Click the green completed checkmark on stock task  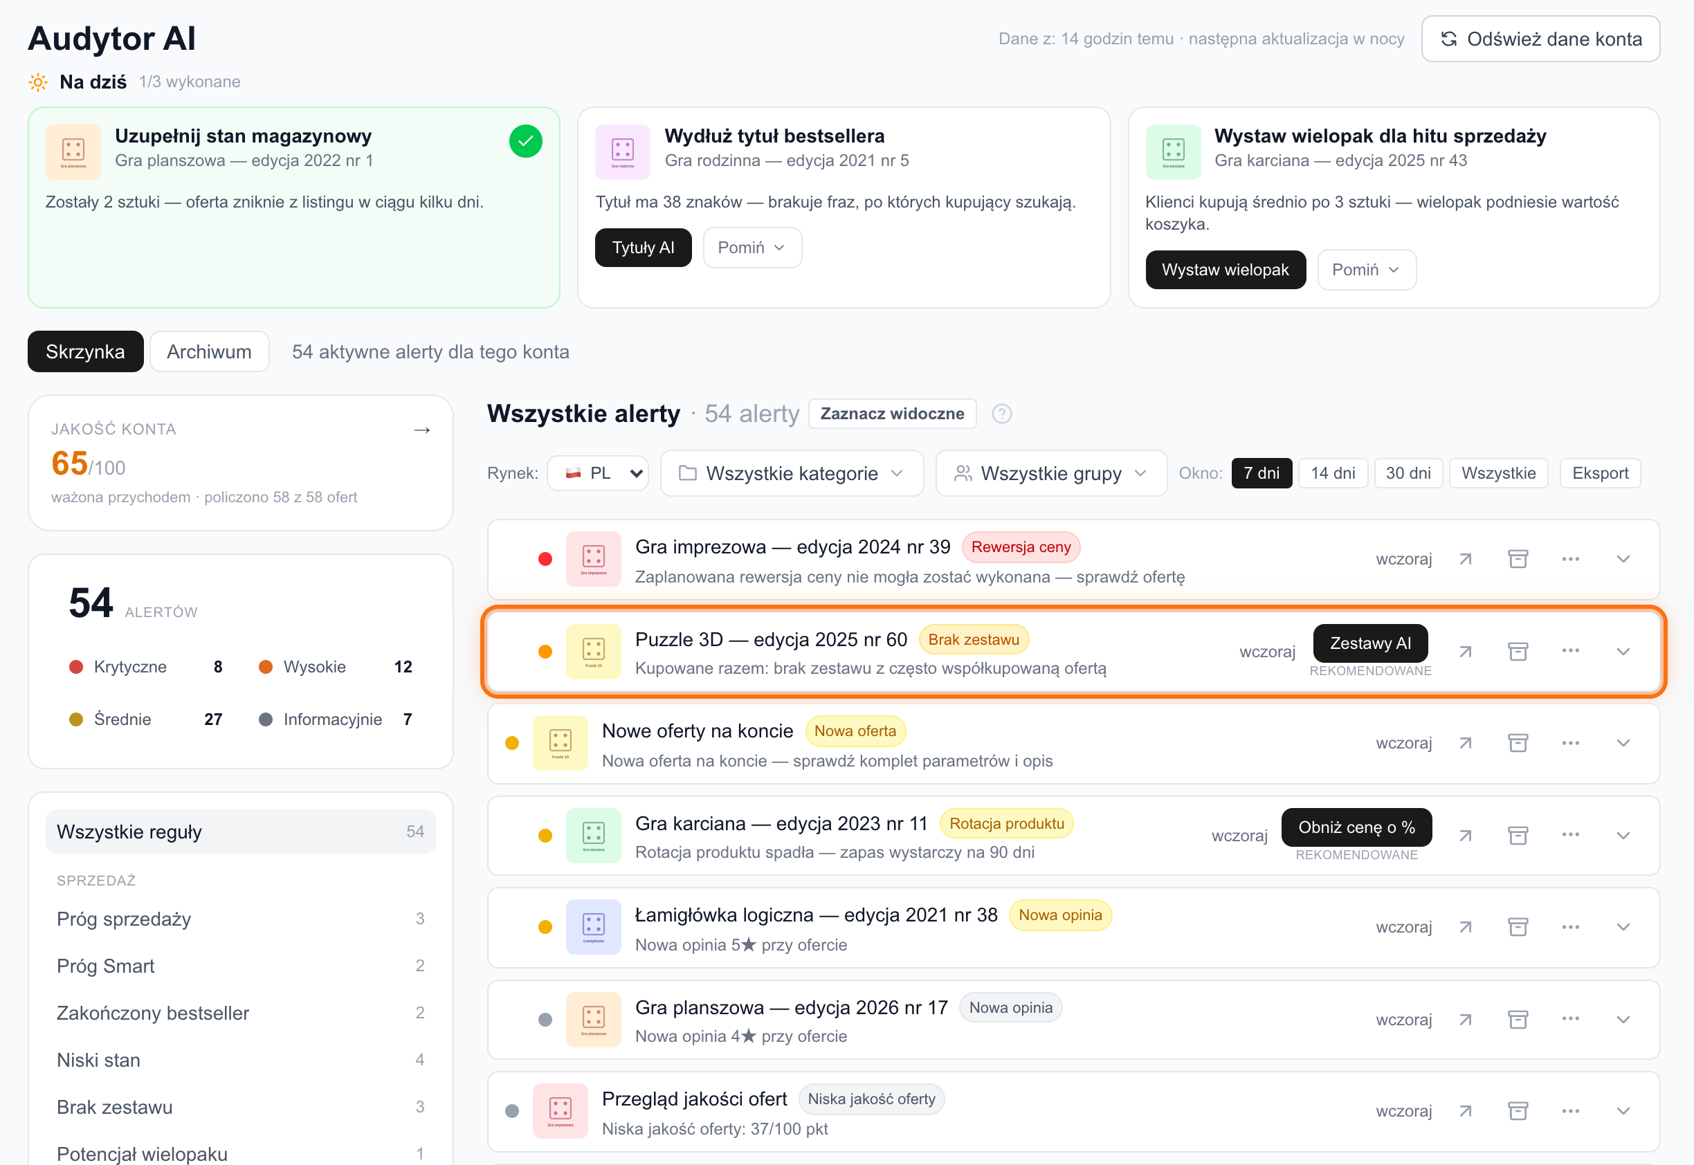526,141
